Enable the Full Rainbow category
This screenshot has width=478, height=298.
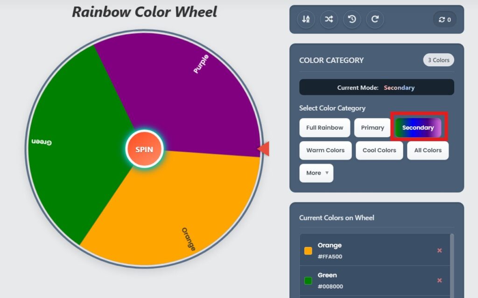(x=324, y=128)
